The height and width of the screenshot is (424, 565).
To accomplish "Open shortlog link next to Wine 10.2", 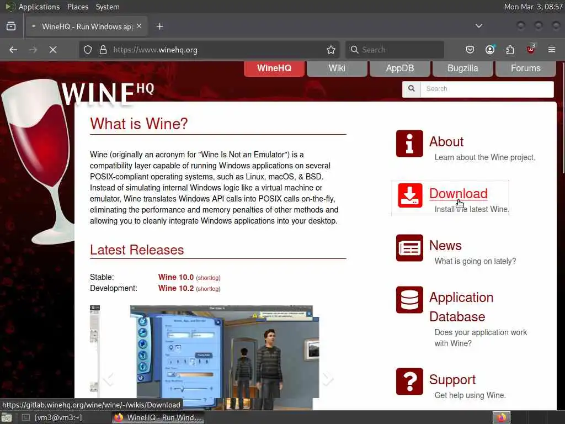I will [x=208, y=289].
